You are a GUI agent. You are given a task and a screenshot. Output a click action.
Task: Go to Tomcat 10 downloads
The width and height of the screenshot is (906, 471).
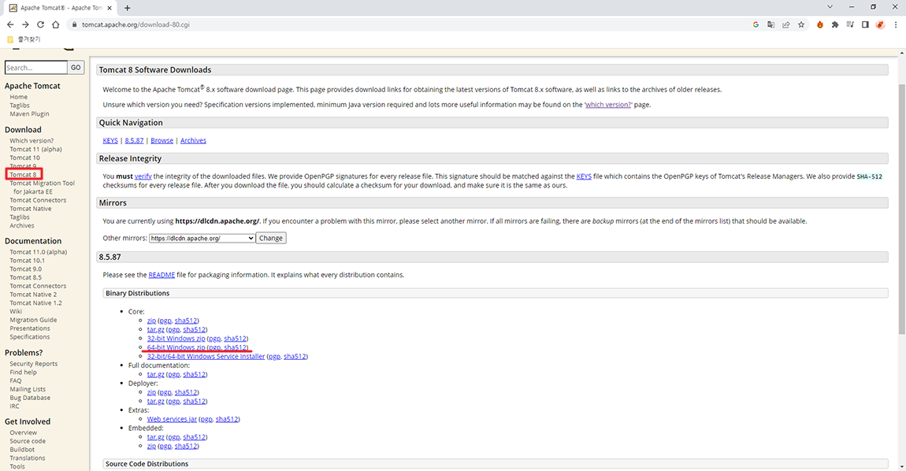pyautogui.click(x=25, y=158)
